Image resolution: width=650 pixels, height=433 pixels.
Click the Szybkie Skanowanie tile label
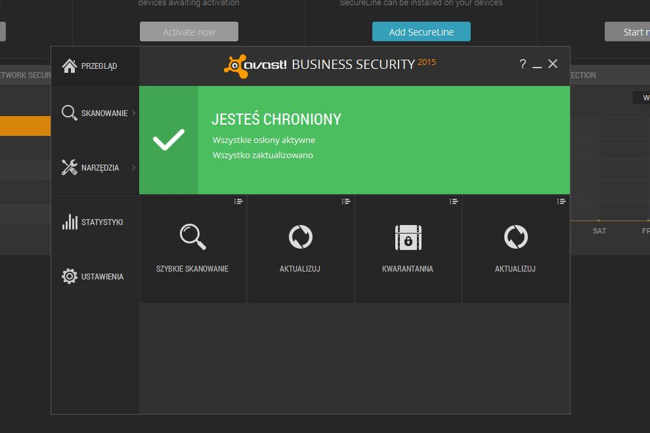pyautogui.click(x=192, y=269)
